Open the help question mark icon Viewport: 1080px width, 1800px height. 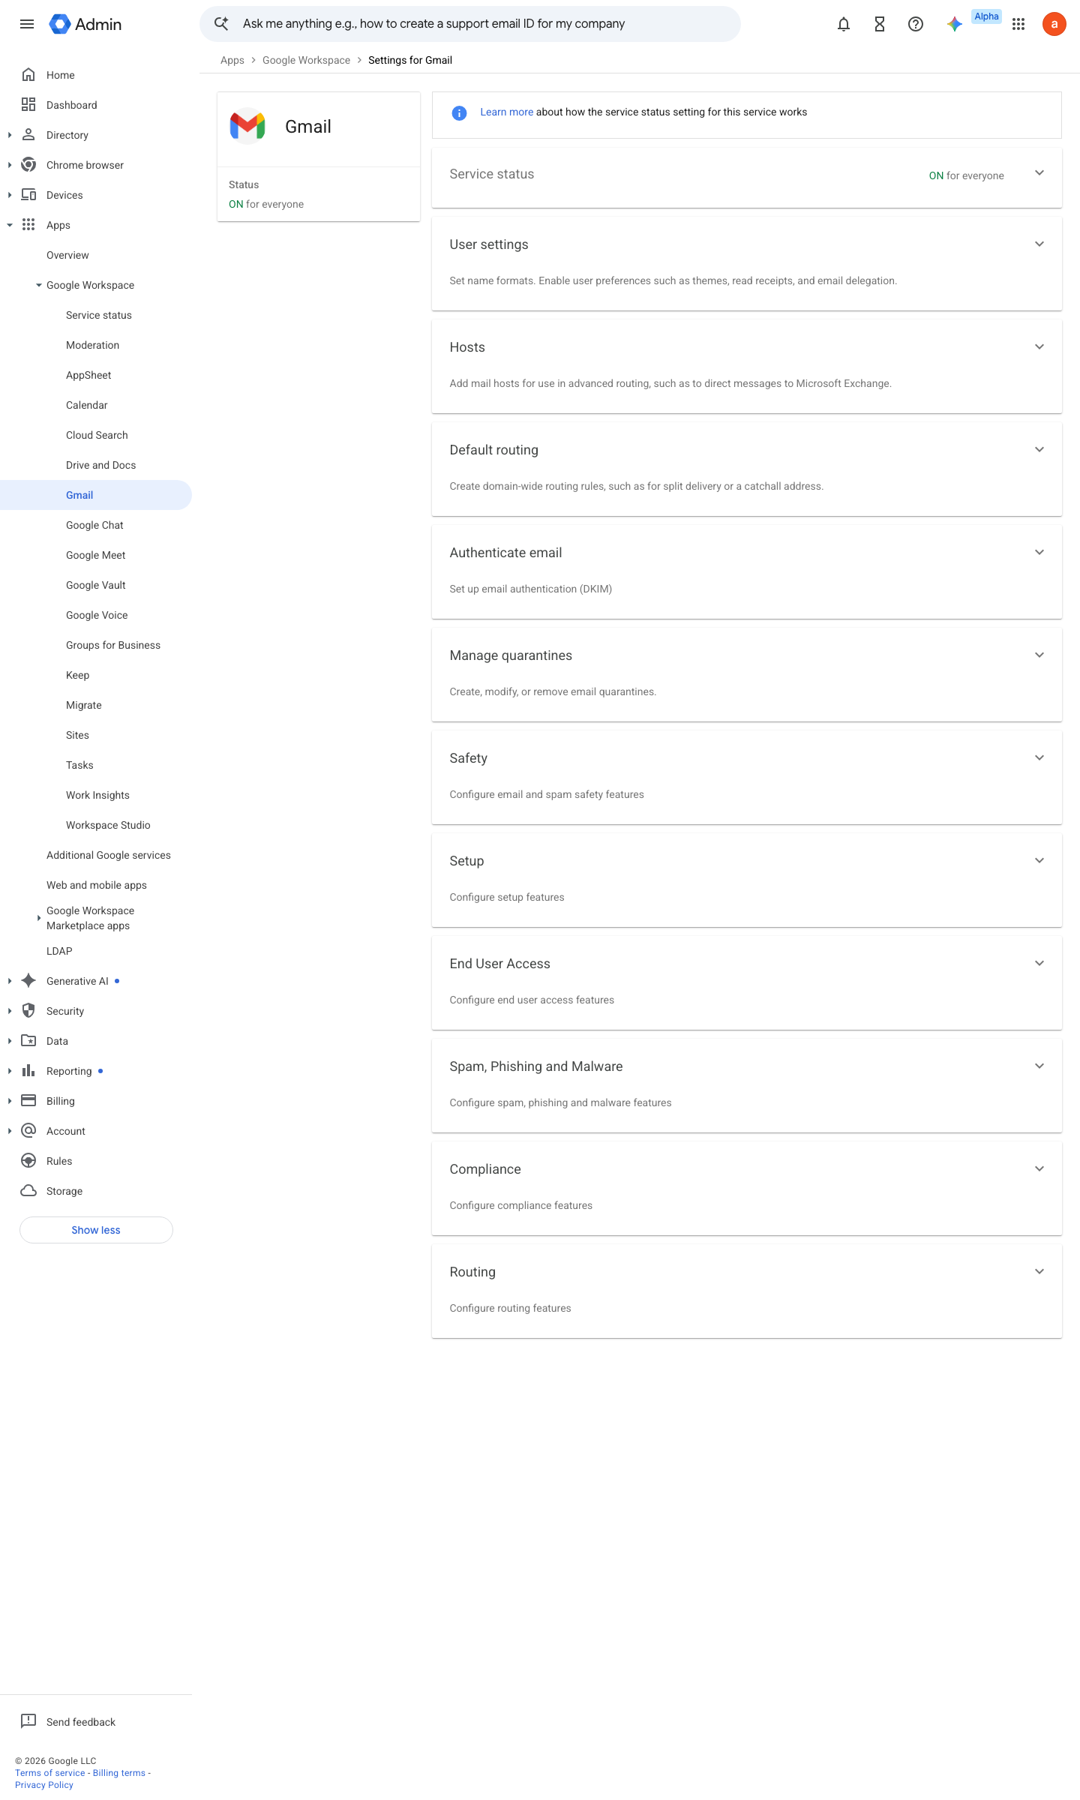[x=916, y=24]
